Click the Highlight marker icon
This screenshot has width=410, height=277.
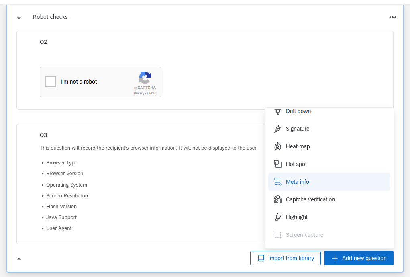(277, 217)
